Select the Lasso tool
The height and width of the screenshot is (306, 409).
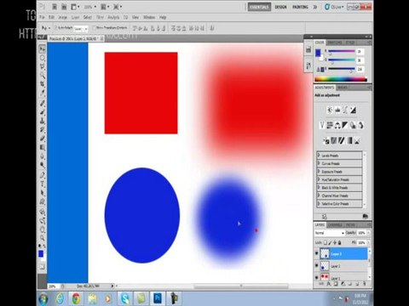pos(43,66)
